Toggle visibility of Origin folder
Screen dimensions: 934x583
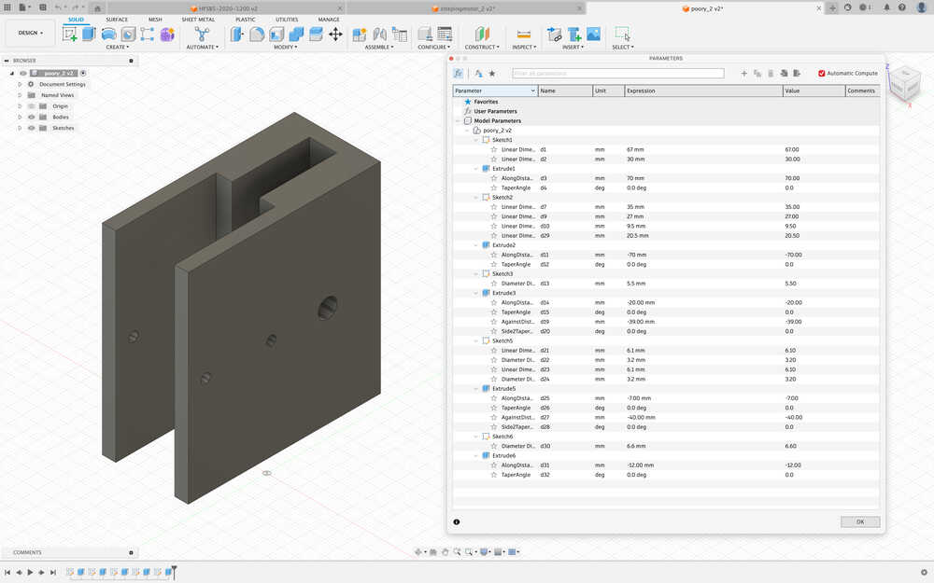pos(32,106)
